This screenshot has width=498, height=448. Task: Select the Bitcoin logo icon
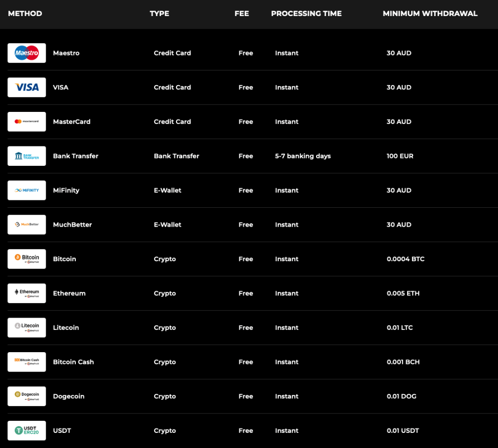[27, 259]
